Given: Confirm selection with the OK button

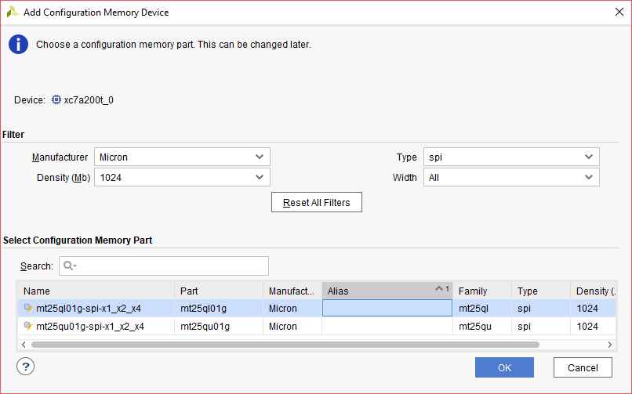Looking at the screenshot, I should (x=504, y=367).
